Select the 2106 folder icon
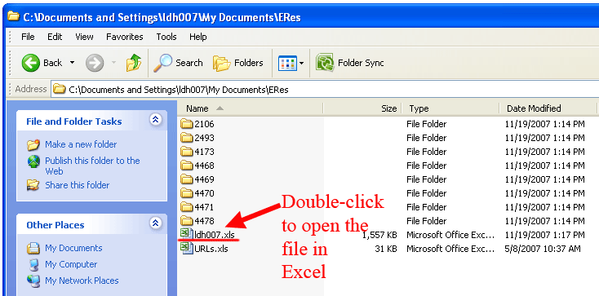 pos(186,124)
